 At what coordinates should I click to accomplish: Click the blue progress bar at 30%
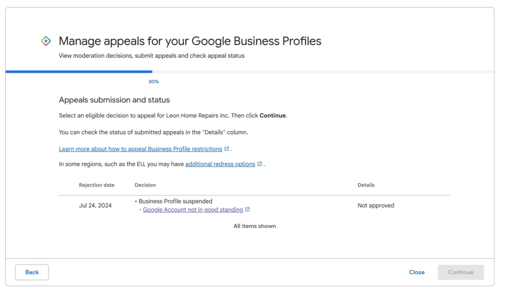point(79,71)
